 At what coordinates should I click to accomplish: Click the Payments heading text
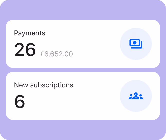click(30, 33)
